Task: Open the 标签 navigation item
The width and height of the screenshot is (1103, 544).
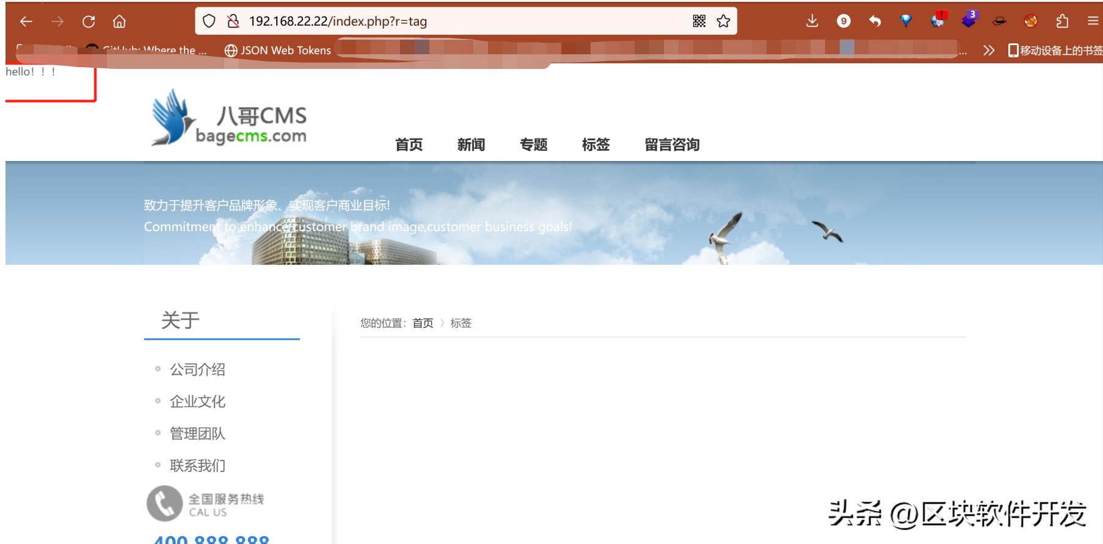Action: 596,145
